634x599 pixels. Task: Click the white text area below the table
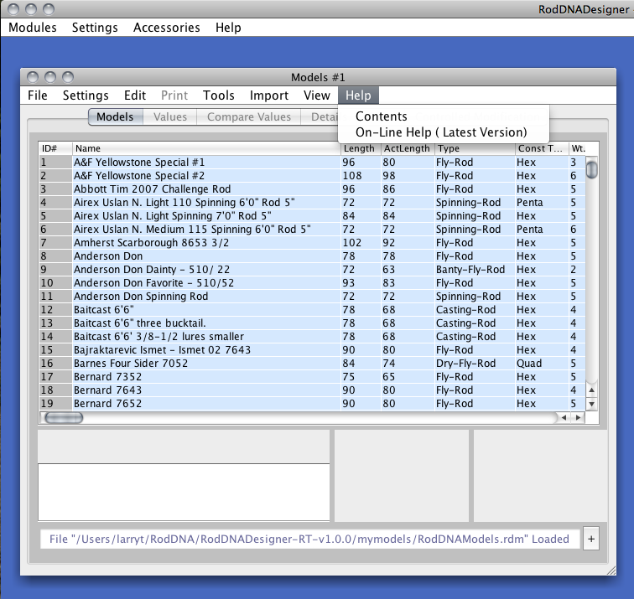click(x=184, y=493)
